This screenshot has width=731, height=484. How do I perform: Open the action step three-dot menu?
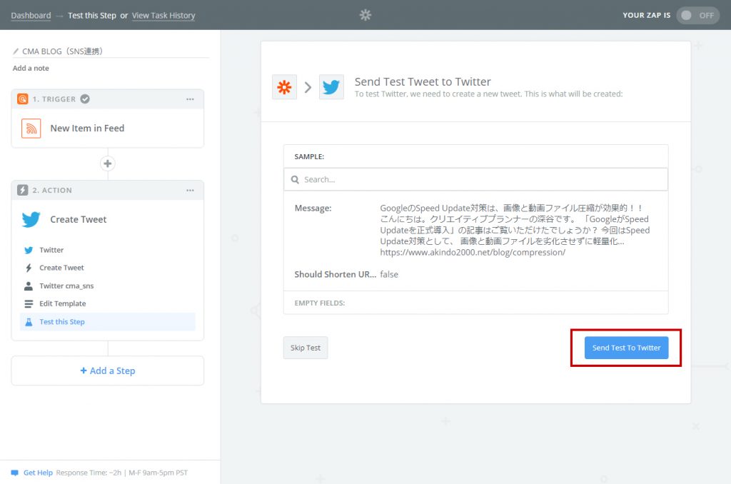pyautogui.click(x=190, y=191)
